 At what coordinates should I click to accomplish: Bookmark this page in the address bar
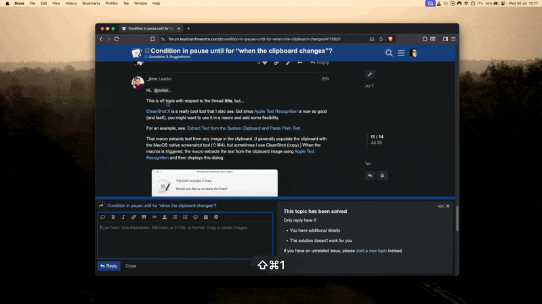(152, 39)
